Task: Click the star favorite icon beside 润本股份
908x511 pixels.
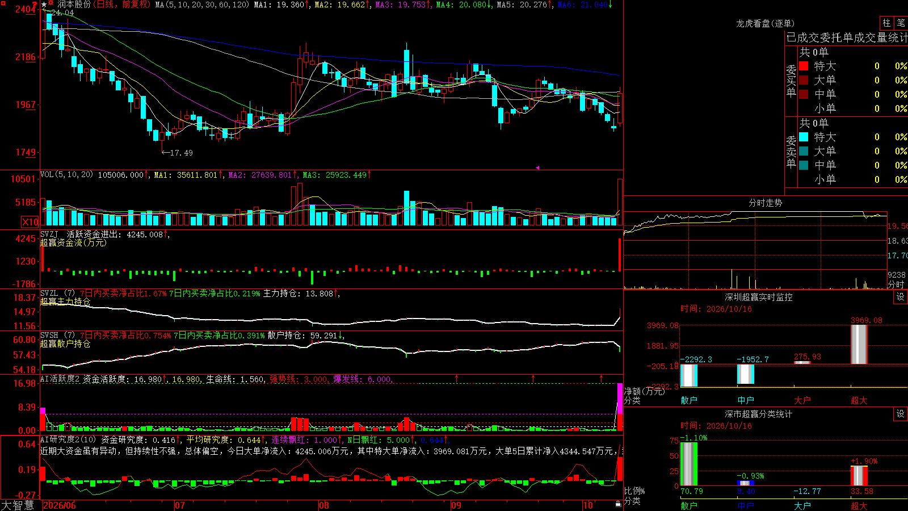Action: [44, 5]
